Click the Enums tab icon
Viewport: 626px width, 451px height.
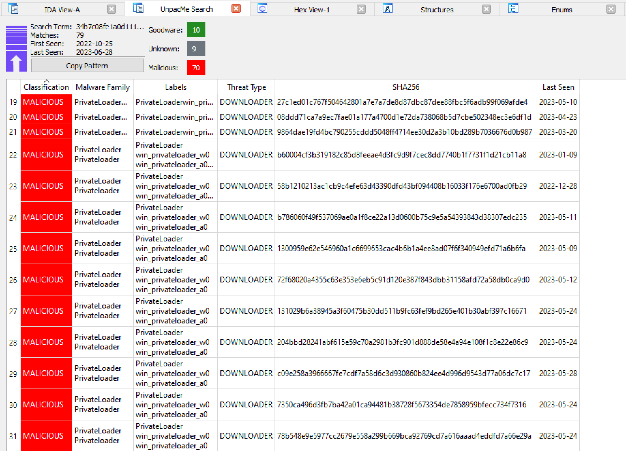pos(513,8)
